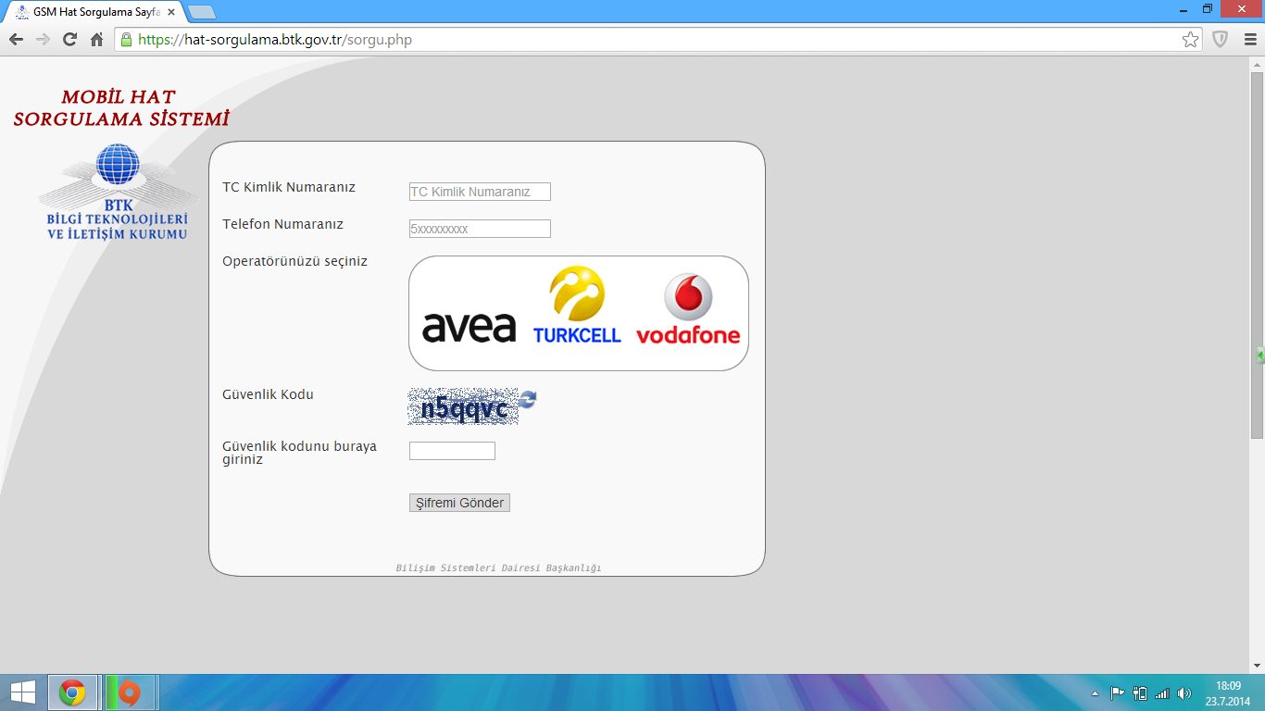Click the BTK Bilgi Teknolojileri Kurumu text

118,218
